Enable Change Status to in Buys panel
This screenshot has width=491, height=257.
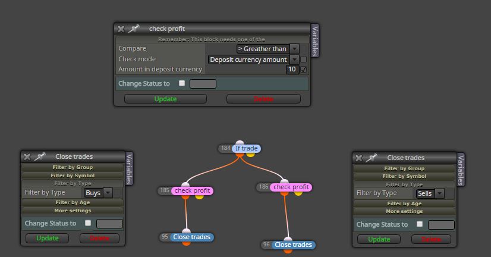click(88, 223)
